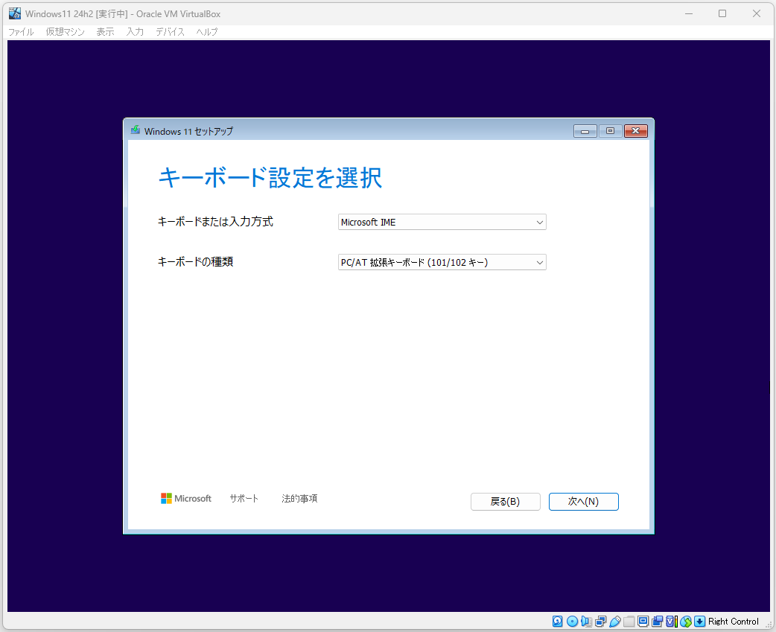Click the network adapter status icon
Viewport: 776px width, 632px height.
coord(600,621)
